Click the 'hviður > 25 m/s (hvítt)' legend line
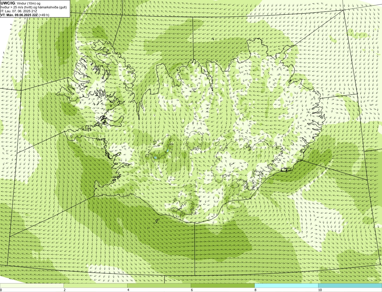The image size is (382, 292). click(33, 7)
